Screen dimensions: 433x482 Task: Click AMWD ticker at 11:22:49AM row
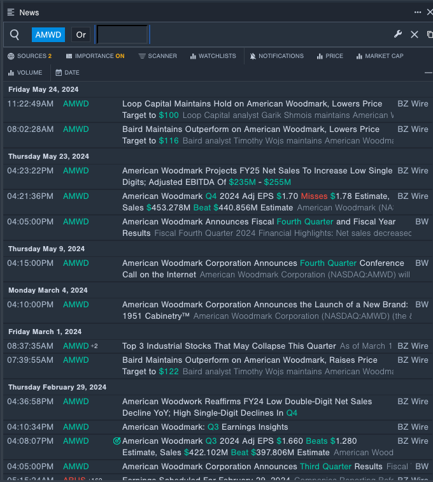[76, 103]
